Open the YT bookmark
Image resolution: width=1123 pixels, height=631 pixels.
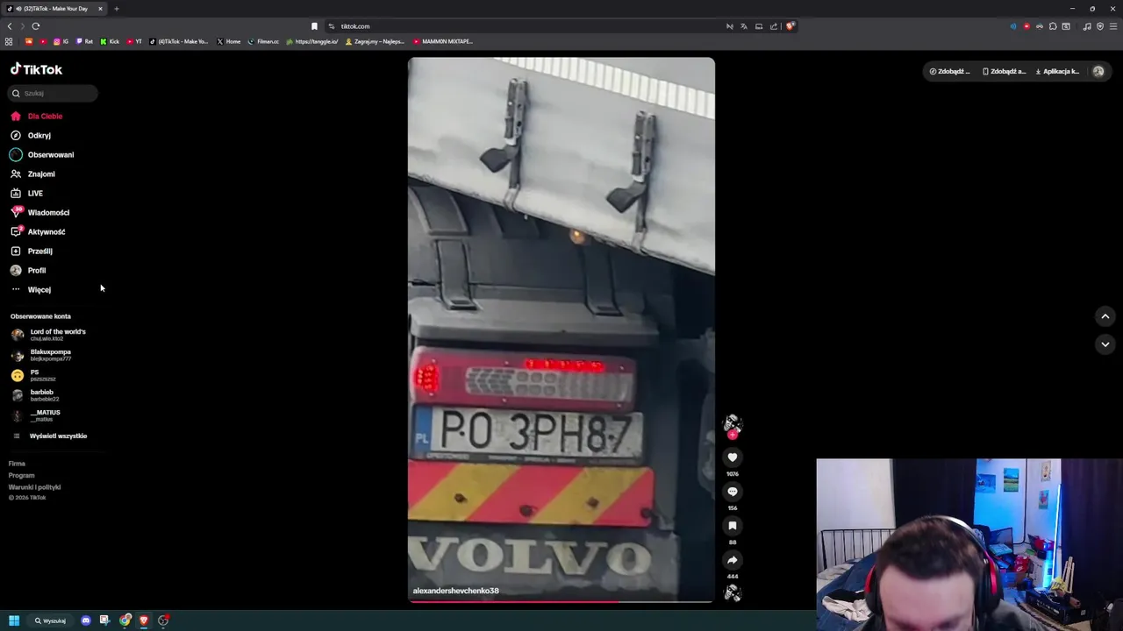[x=134, y=41]
